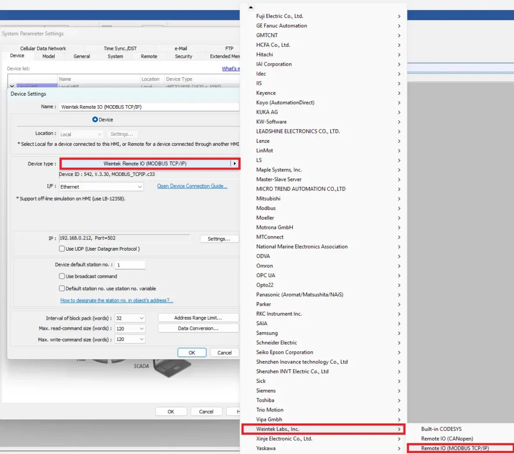This screenshot has height=454, width=514.
Task: Check the "Use broadcast command" checkbox
Action: (61, 276)
